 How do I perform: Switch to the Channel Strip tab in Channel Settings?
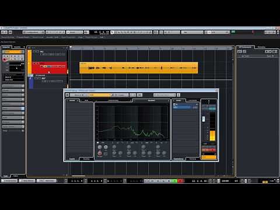113,100
